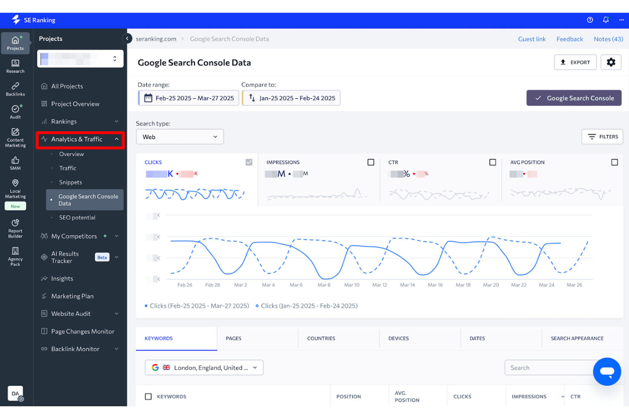Image resolution: width=629 pixels, height=419 pixels.
Task: Open the Projects icon in left rail
Action: (15, 43)
